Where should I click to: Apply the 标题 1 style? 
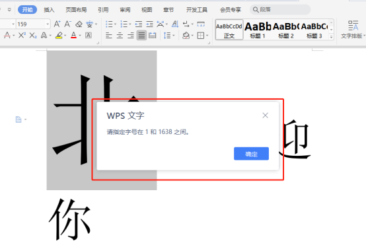point(258,30)
